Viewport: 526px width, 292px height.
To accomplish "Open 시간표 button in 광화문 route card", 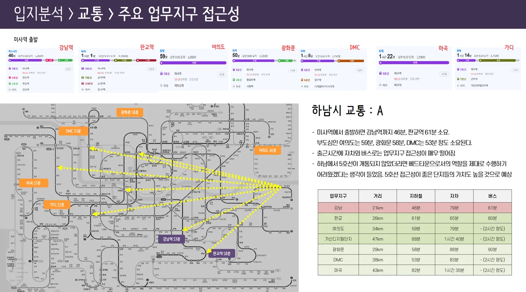I will pyautogui.click(x=293, y=70).
